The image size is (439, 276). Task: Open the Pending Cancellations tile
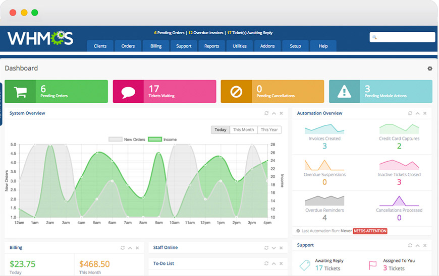coord(272,92)
